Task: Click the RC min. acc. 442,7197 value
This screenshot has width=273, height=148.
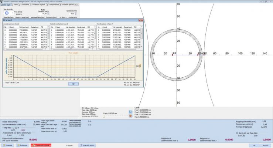Action: [x=136, y=83]
